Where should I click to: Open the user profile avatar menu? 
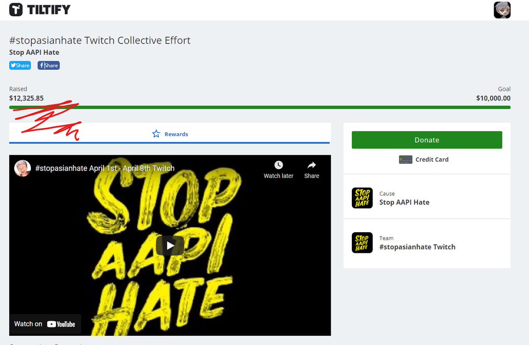point(502,10)
